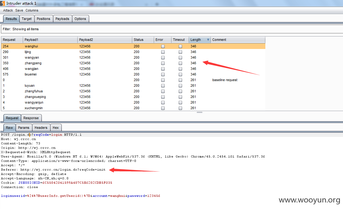Screen dimensions: 343x209
Task: Click the Filter: Showing all items bar
Action: click(x=172, y=29)
